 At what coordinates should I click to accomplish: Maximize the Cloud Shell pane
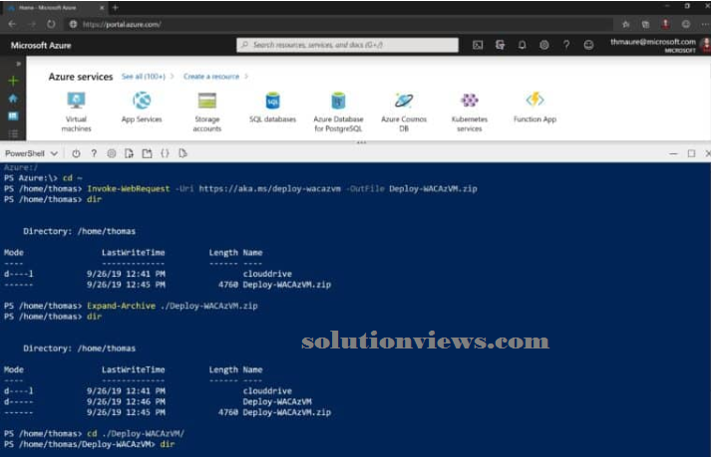[691, 153]
